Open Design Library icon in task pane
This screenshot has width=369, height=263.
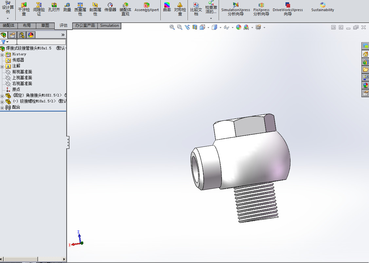coord(365,62)
